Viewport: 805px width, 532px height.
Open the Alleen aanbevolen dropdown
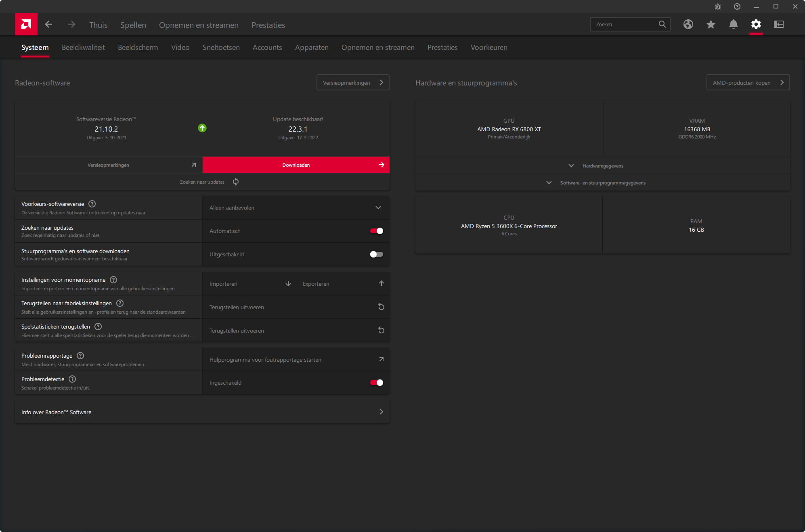tap(296, 208)
